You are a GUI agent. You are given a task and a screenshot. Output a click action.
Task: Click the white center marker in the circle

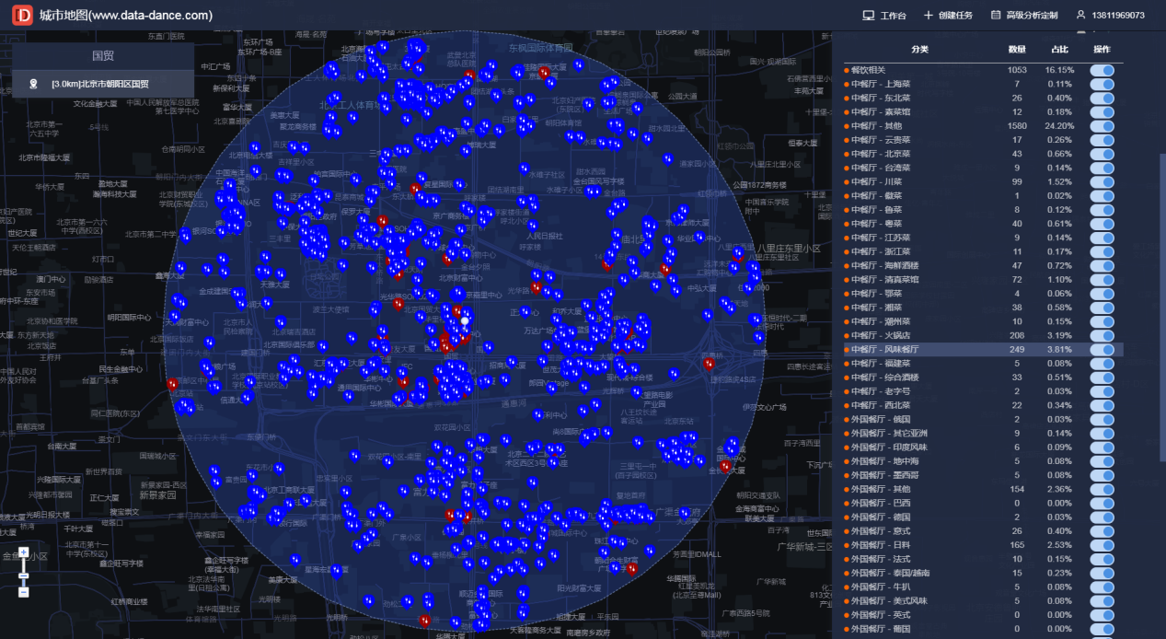(x=465, y=321)
